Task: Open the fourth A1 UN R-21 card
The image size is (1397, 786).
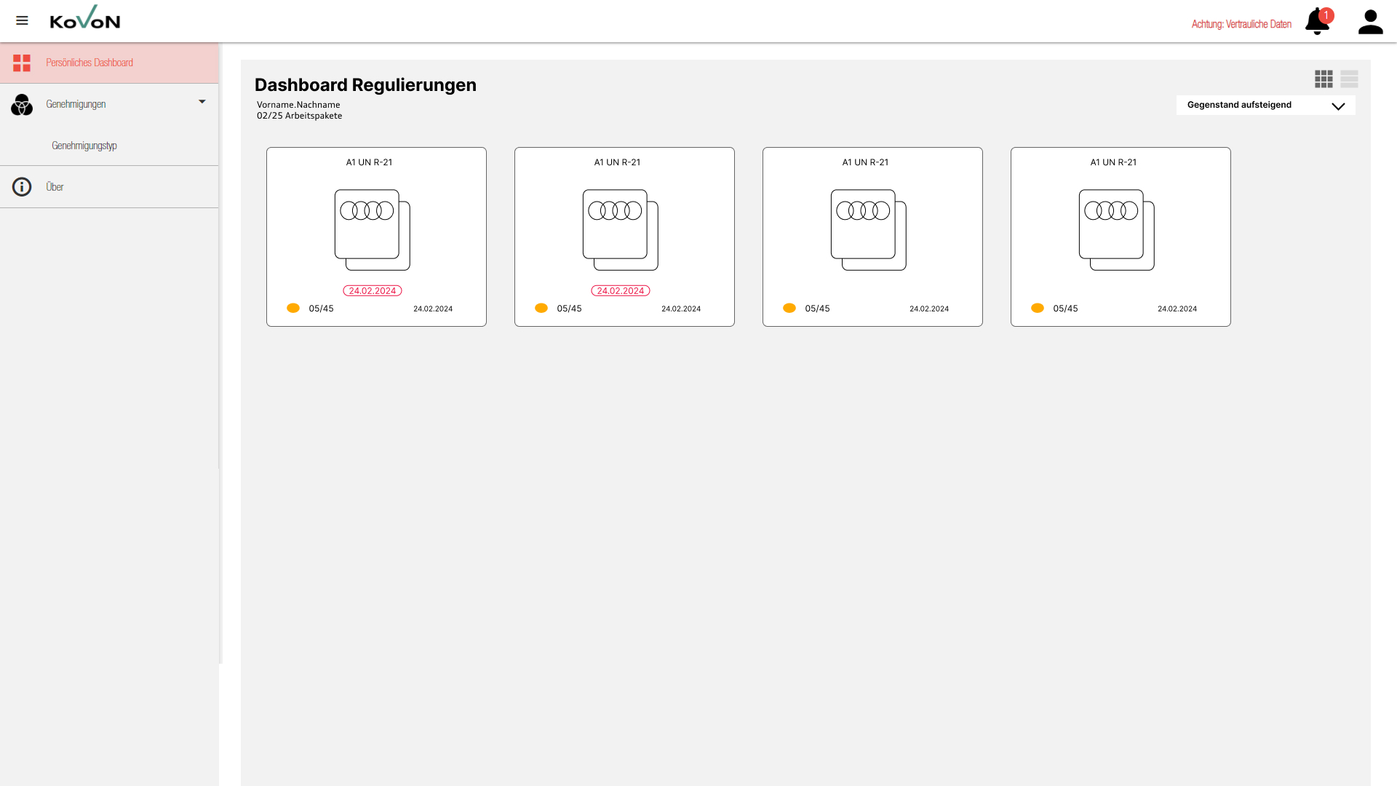Action: point(1120,237)
